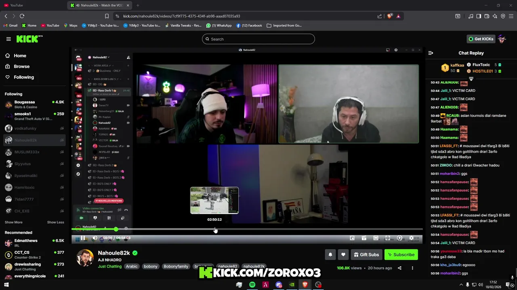Click the share page icon in the address bar
The width and height of the screenshot is (517, 290).
[x=380, y=16]
